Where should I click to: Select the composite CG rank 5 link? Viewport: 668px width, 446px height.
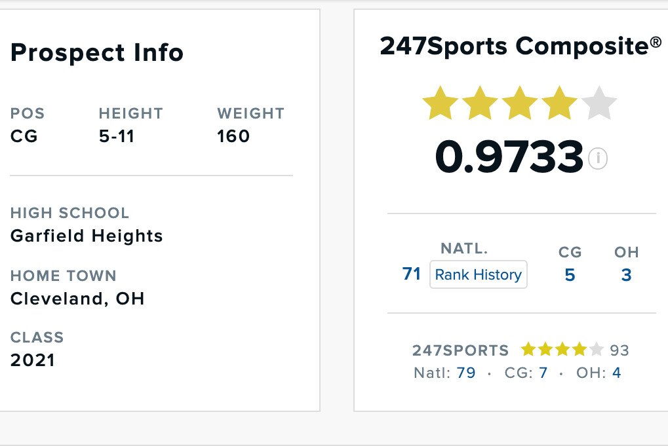click(x=570, y=275)
